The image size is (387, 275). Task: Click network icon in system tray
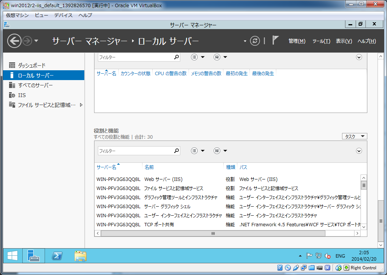[318, 256]
